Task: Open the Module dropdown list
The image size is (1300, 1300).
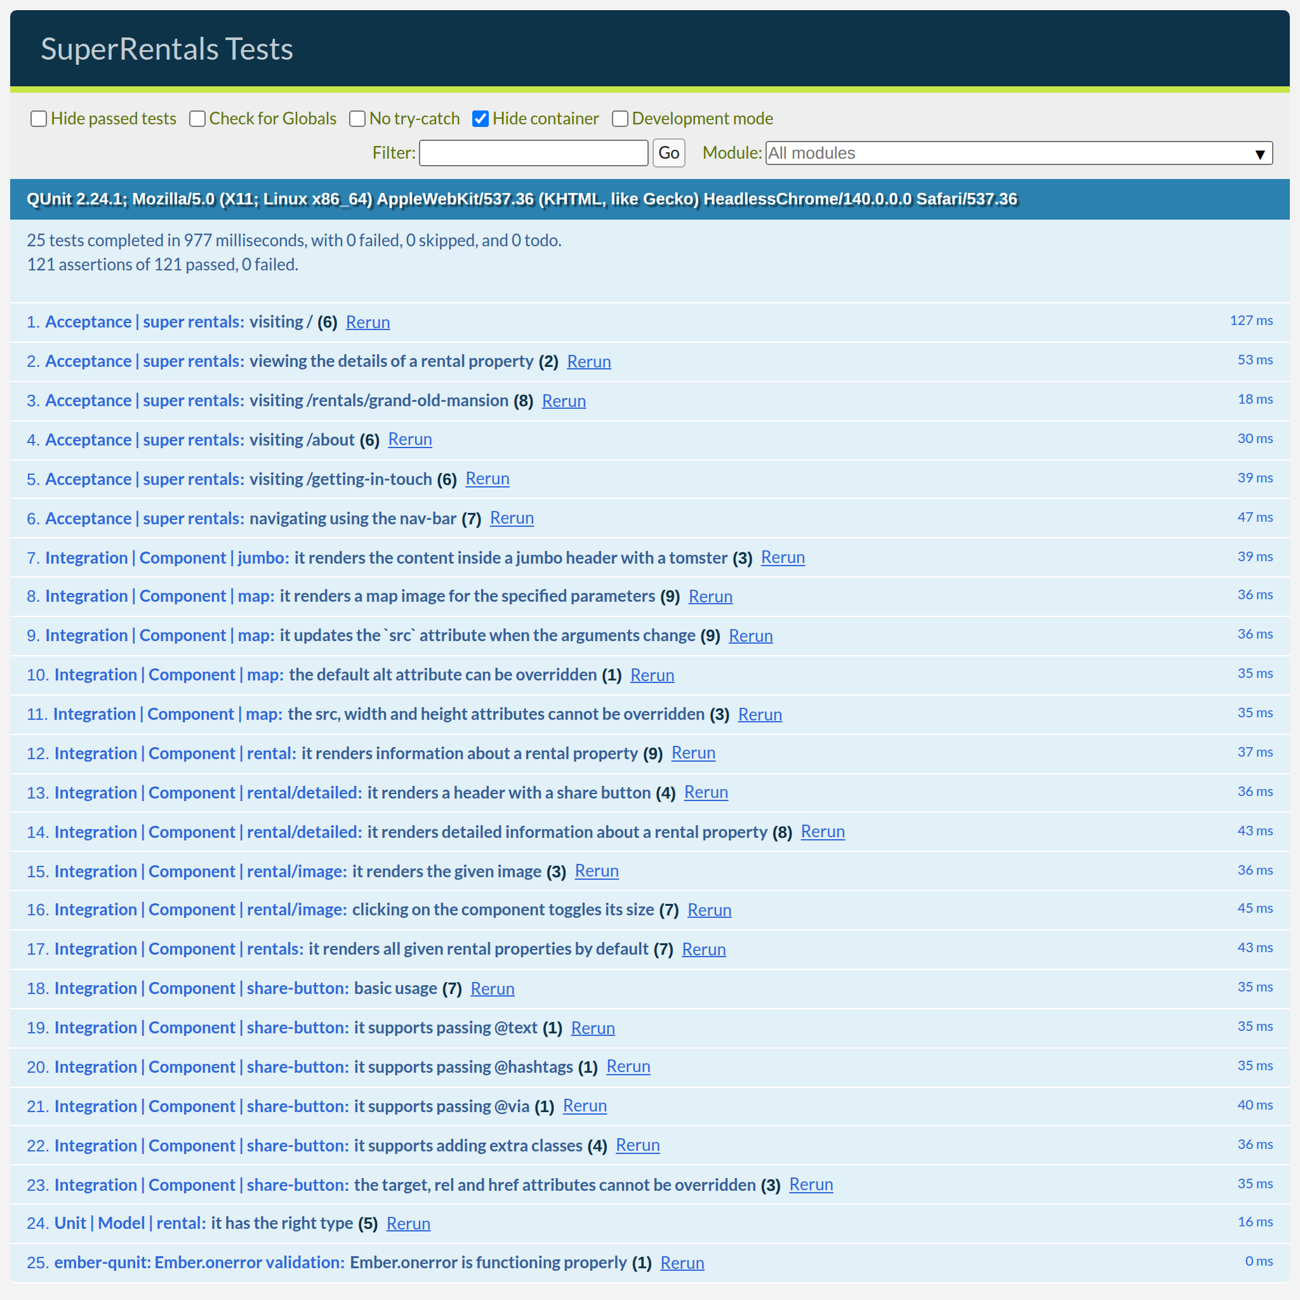Action: [x=1018, y=154]
